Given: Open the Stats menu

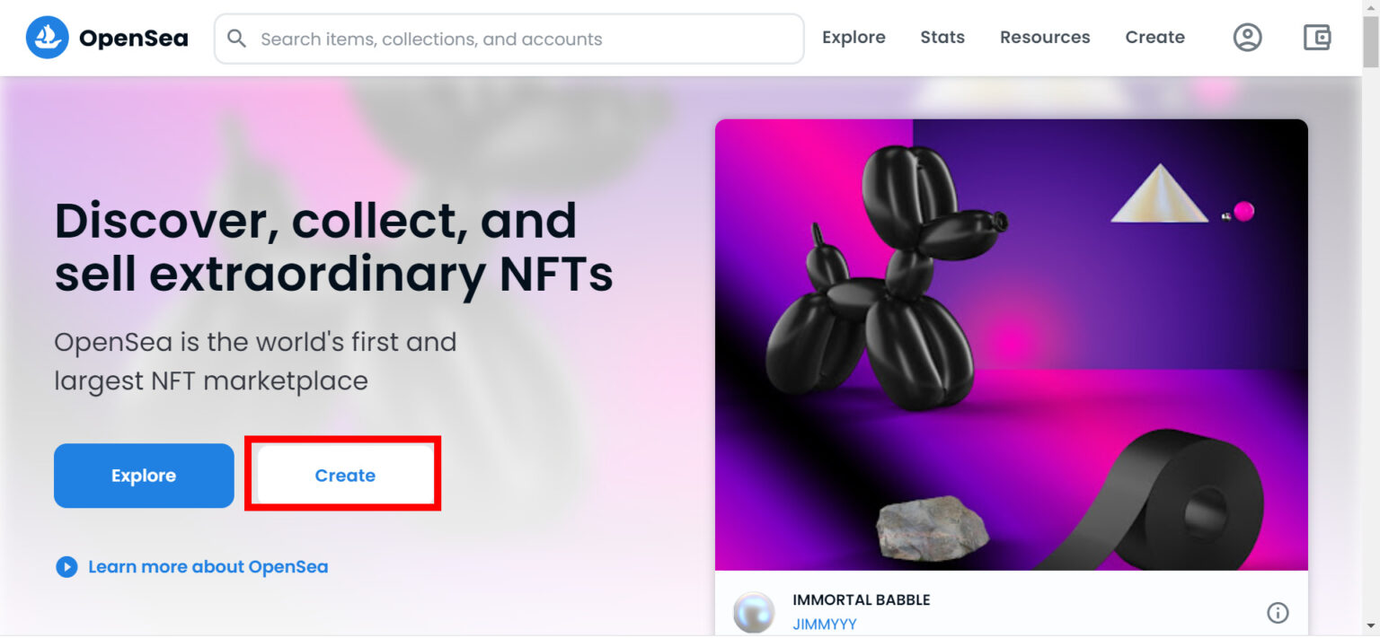Looking at the screenshot, I should click(x=942, y=38).
